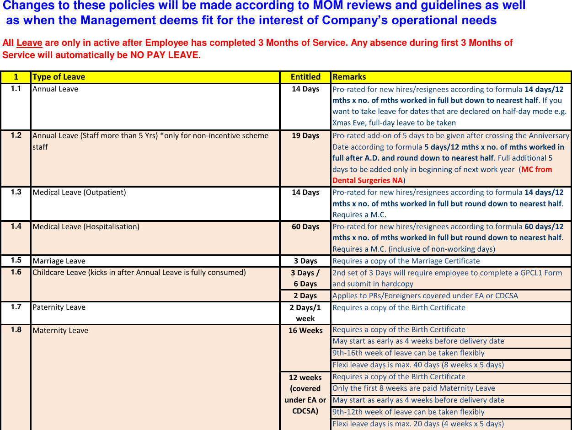Screen dimensions: 572x430
Task: Select the 14 Days entitlement for Annual Leave
Action: click(x=305, y=89)
